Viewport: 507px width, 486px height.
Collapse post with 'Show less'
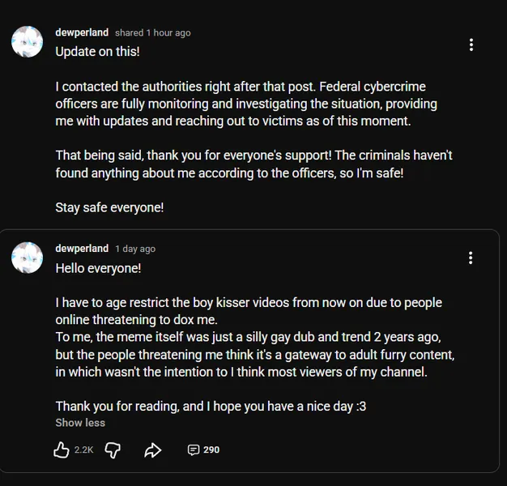click(80, 423)
